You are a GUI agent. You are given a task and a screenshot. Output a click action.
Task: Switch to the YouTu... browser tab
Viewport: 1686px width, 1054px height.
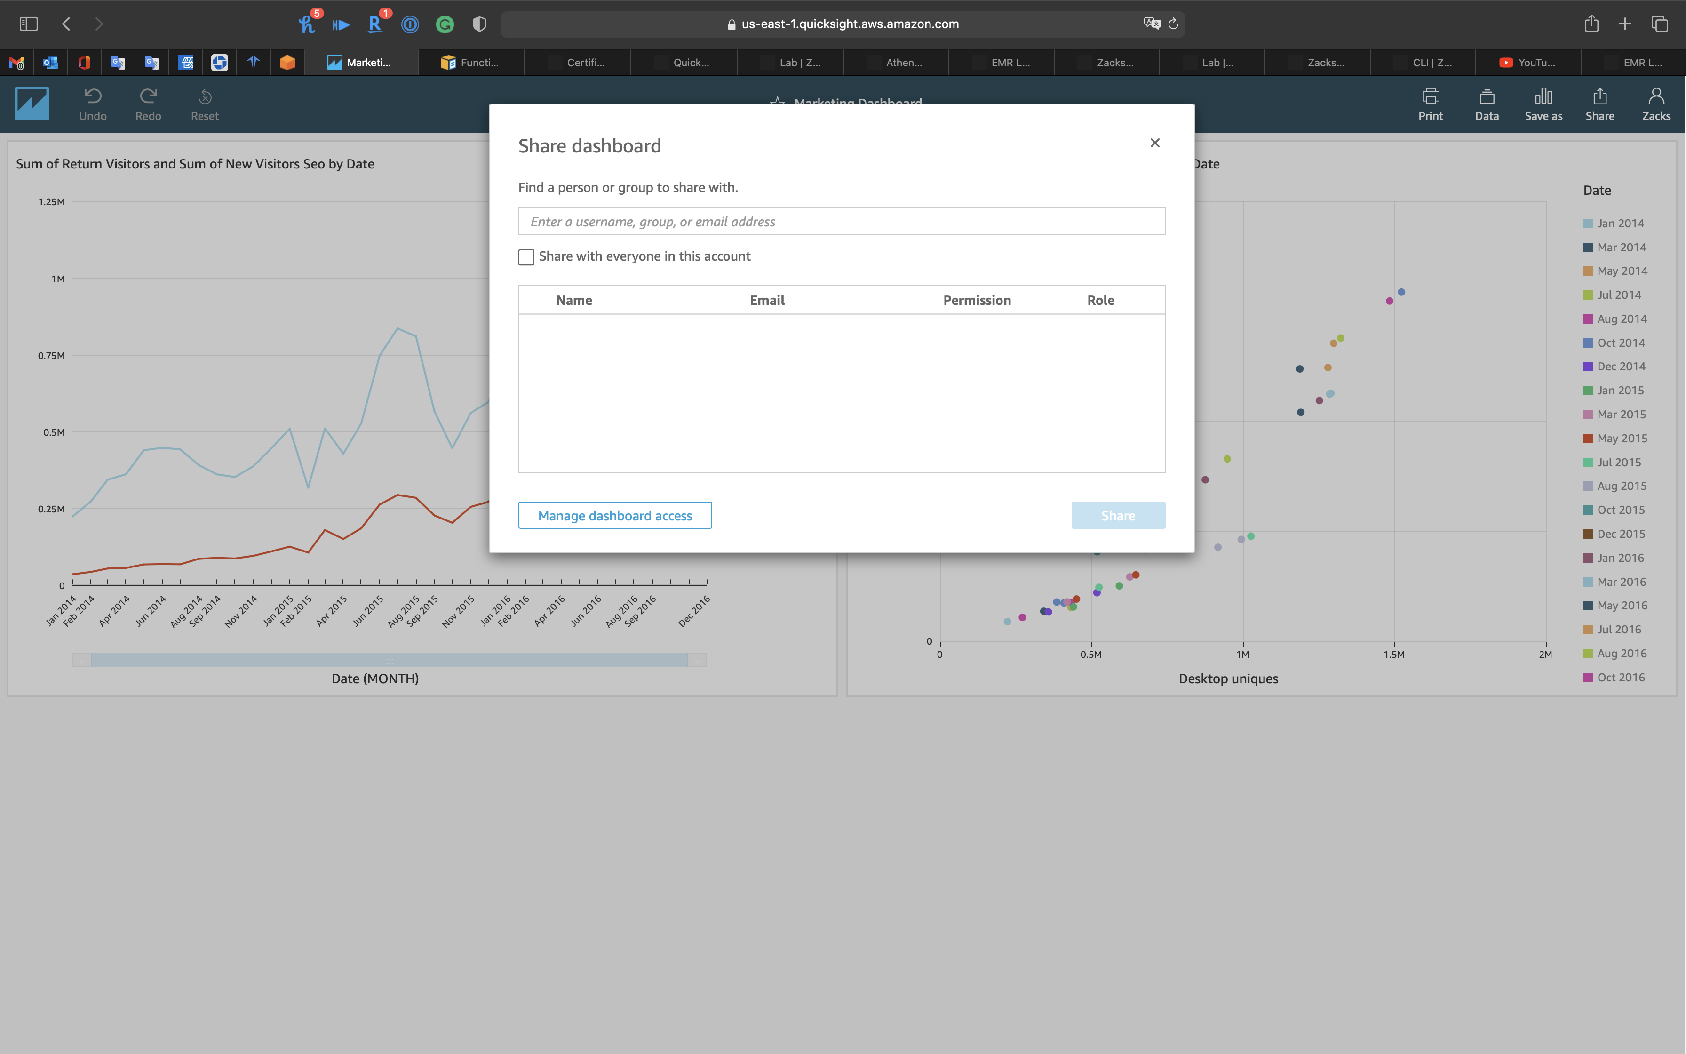(x=1527, y=63)
